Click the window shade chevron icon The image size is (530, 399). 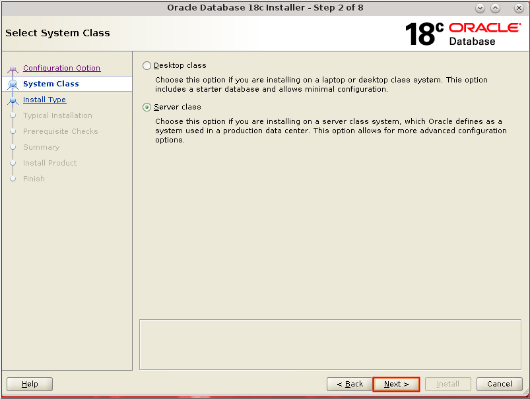tap(479, 8)
